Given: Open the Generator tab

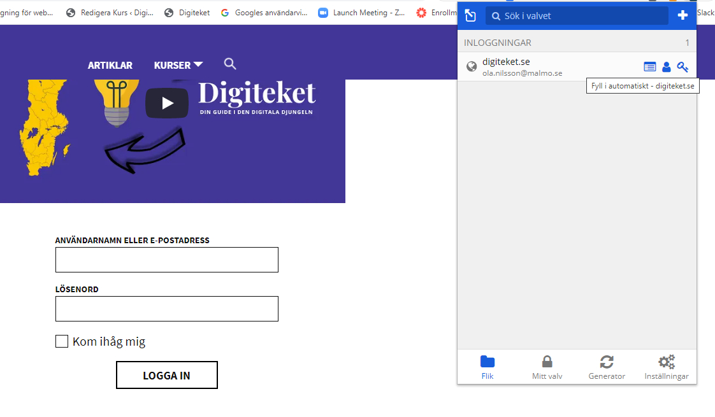Looking at the screenshot, I should [607, 367].
